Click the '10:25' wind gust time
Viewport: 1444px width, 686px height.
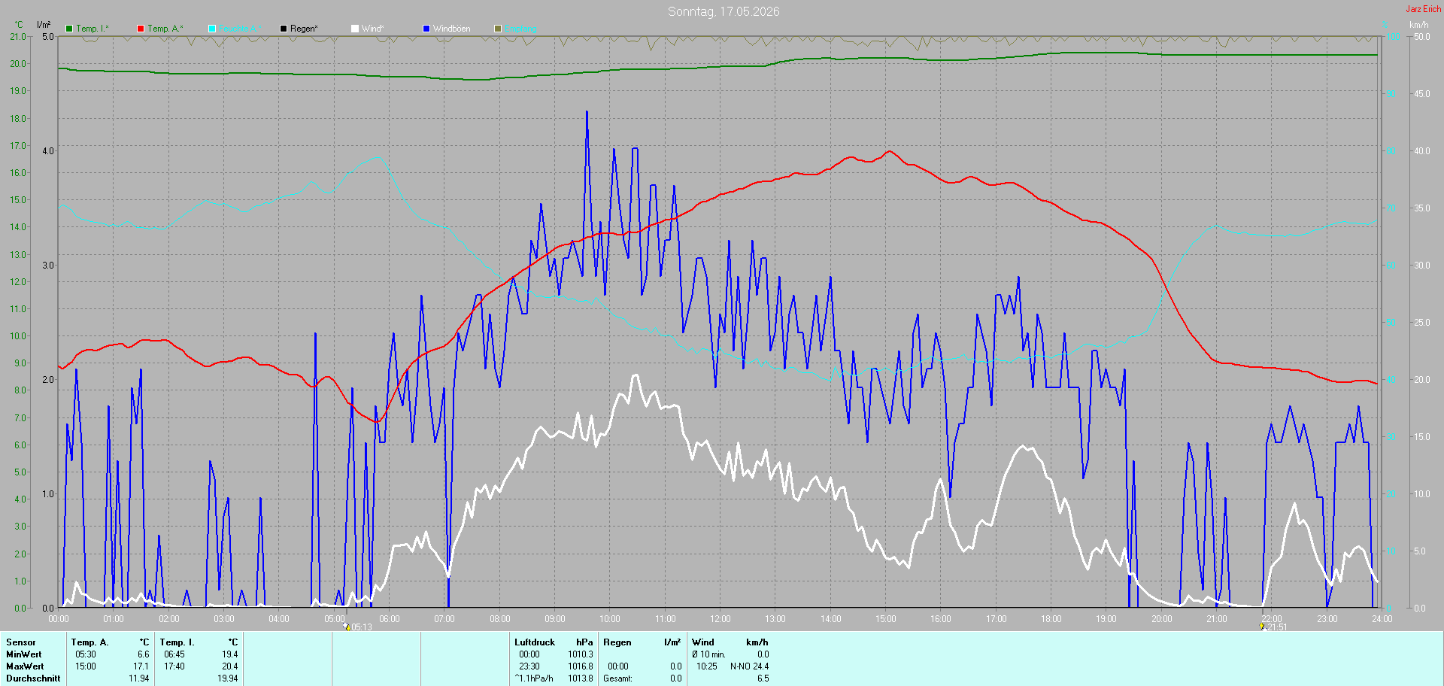tap(707, 666)
